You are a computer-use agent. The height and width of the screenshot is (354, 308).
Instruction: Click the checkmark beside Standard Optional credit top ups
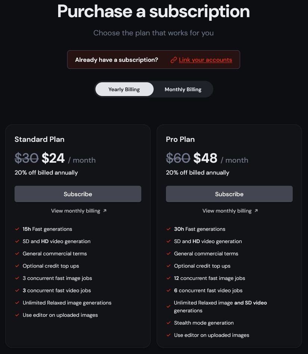click(x=17, y=266)
